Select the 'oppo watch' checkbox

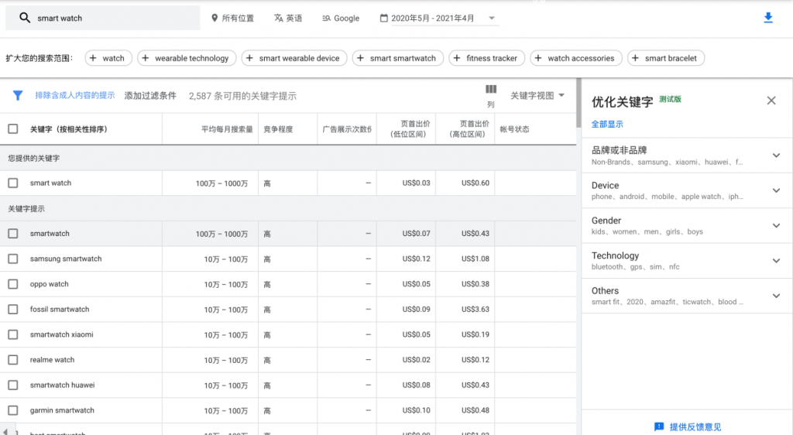[13, 284]
